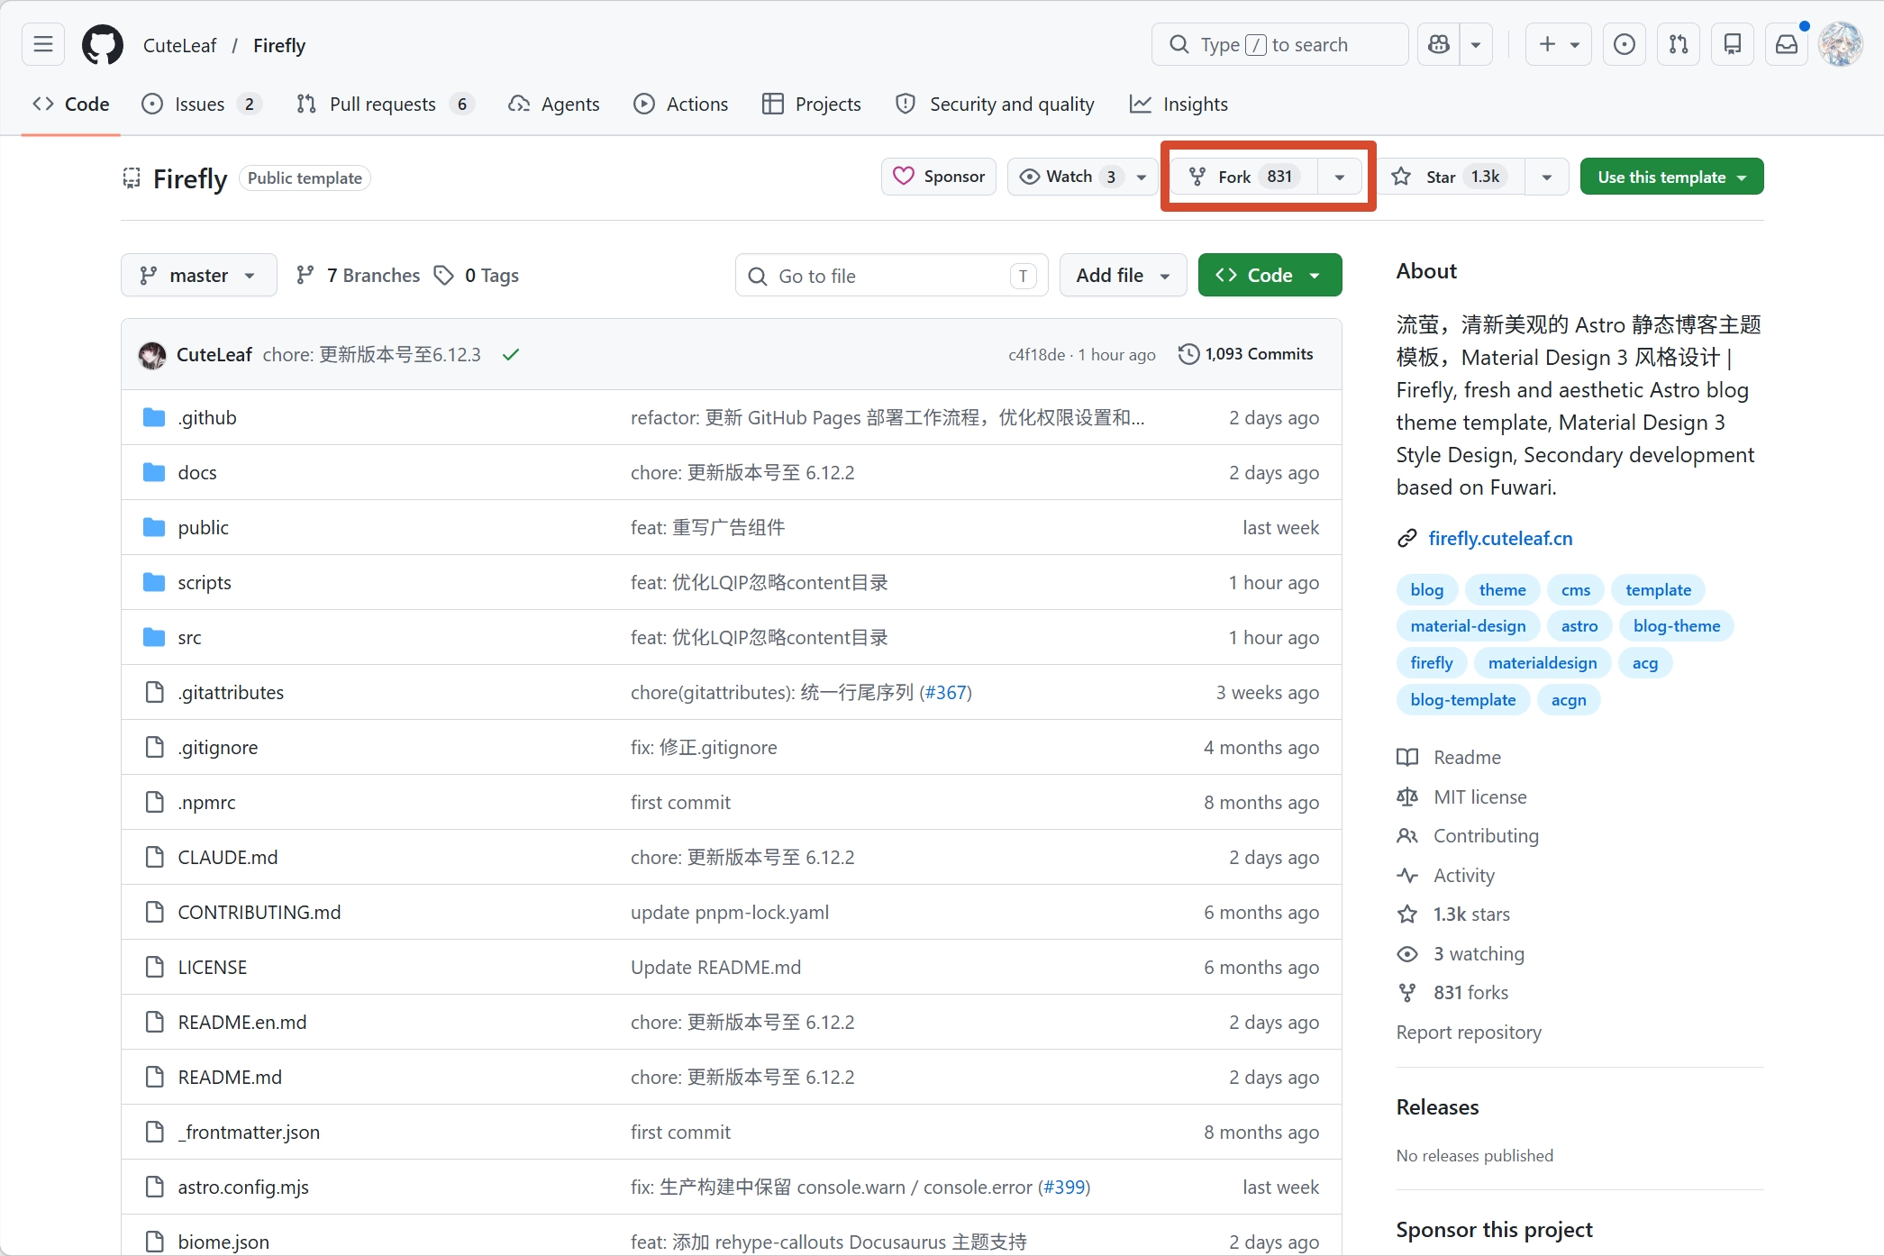Screen dimensions: 1884x1256
Task: Open the global navigation hamburger menu
Action: (x=43, y=44)
